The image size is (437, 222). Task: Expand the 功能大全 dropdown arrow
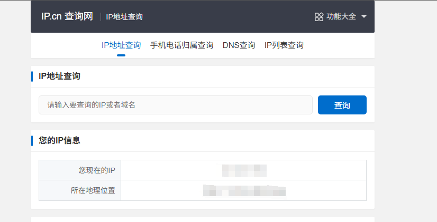363,16
